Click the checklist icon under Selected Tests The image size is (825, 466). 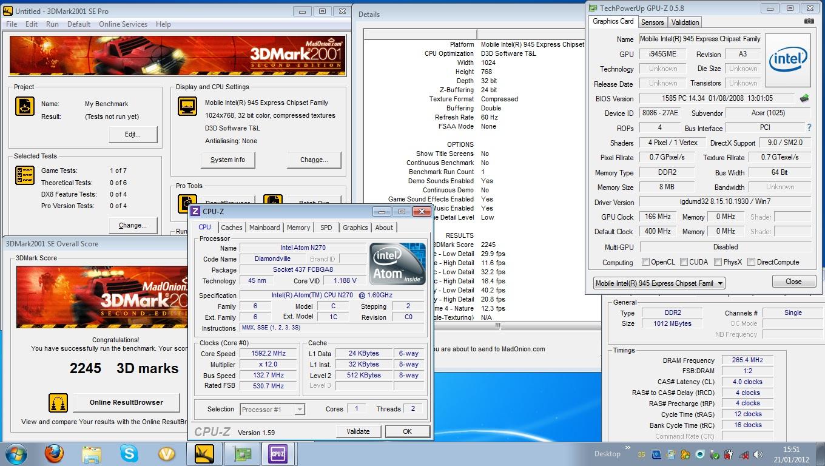pyautogui.click(x=24, y=175)
